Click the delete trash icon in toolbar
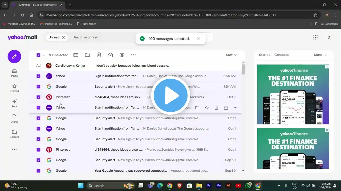The image size is (341, 191). coord(99,55)
